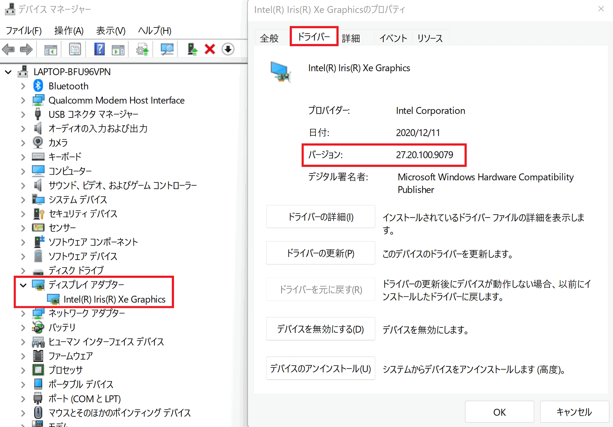Click the red X uninstall device icon
613x427 pixels.
(210, 50)
